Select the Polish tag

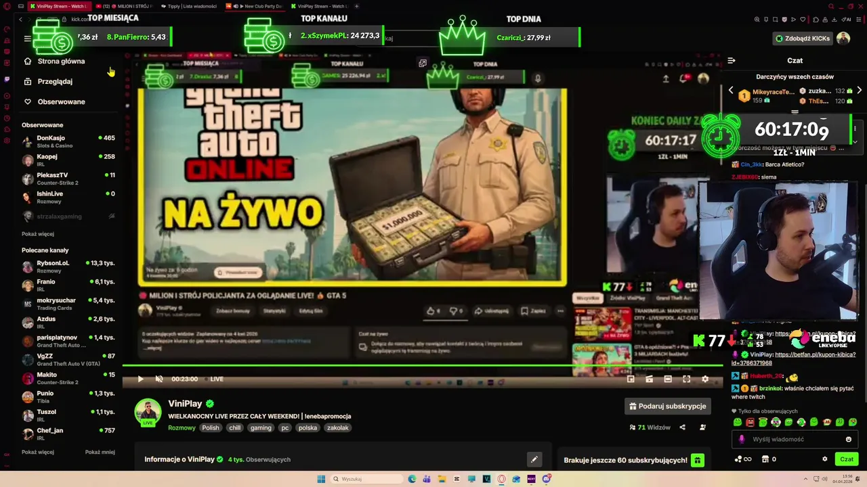coord(211,427)
